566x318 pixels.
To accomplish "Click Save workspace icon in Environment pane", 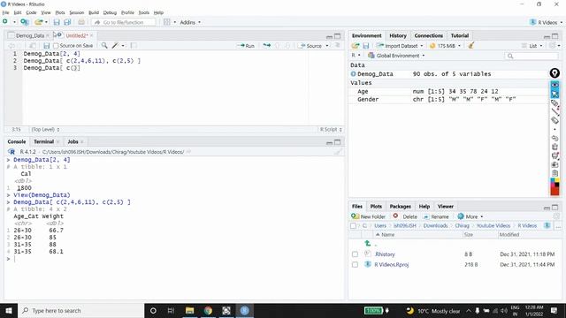I will (365, 46).
